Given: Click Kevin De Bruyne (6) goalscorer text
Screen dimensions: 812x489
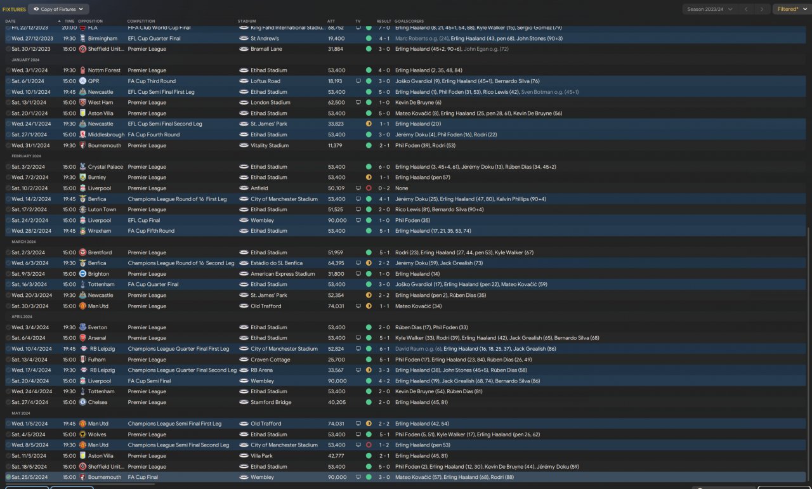Looking at the screenshot, I should [x=418, y=102].
